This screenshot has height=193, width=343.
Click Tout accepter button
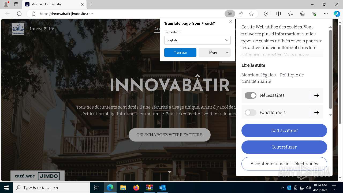(x=284, y=131)
